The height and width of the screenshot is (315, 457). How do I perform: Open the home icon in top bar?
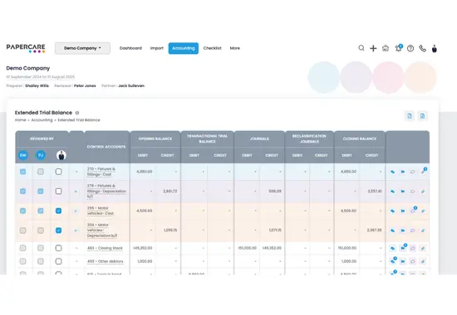point(386,48)
